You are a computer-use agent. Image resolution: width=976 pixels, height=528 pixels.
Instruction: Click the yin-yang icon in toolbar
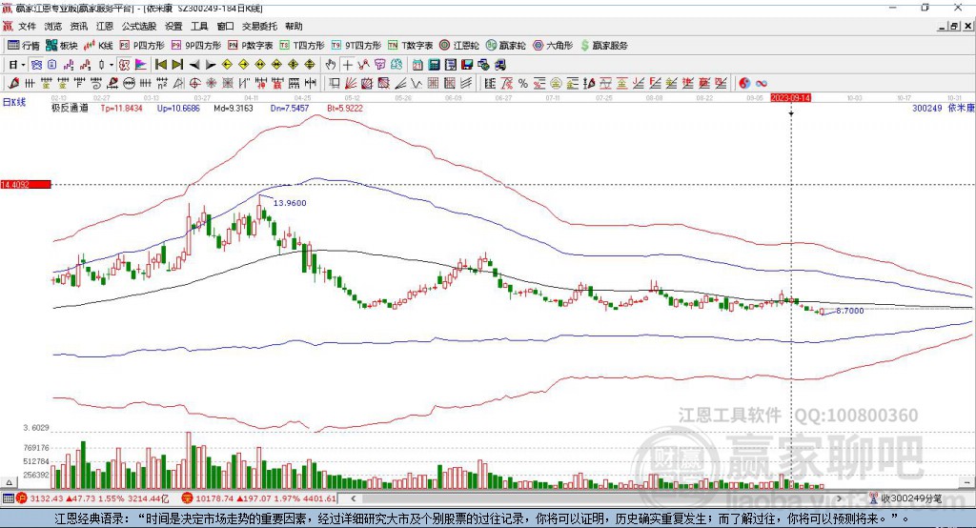point(743,83)
